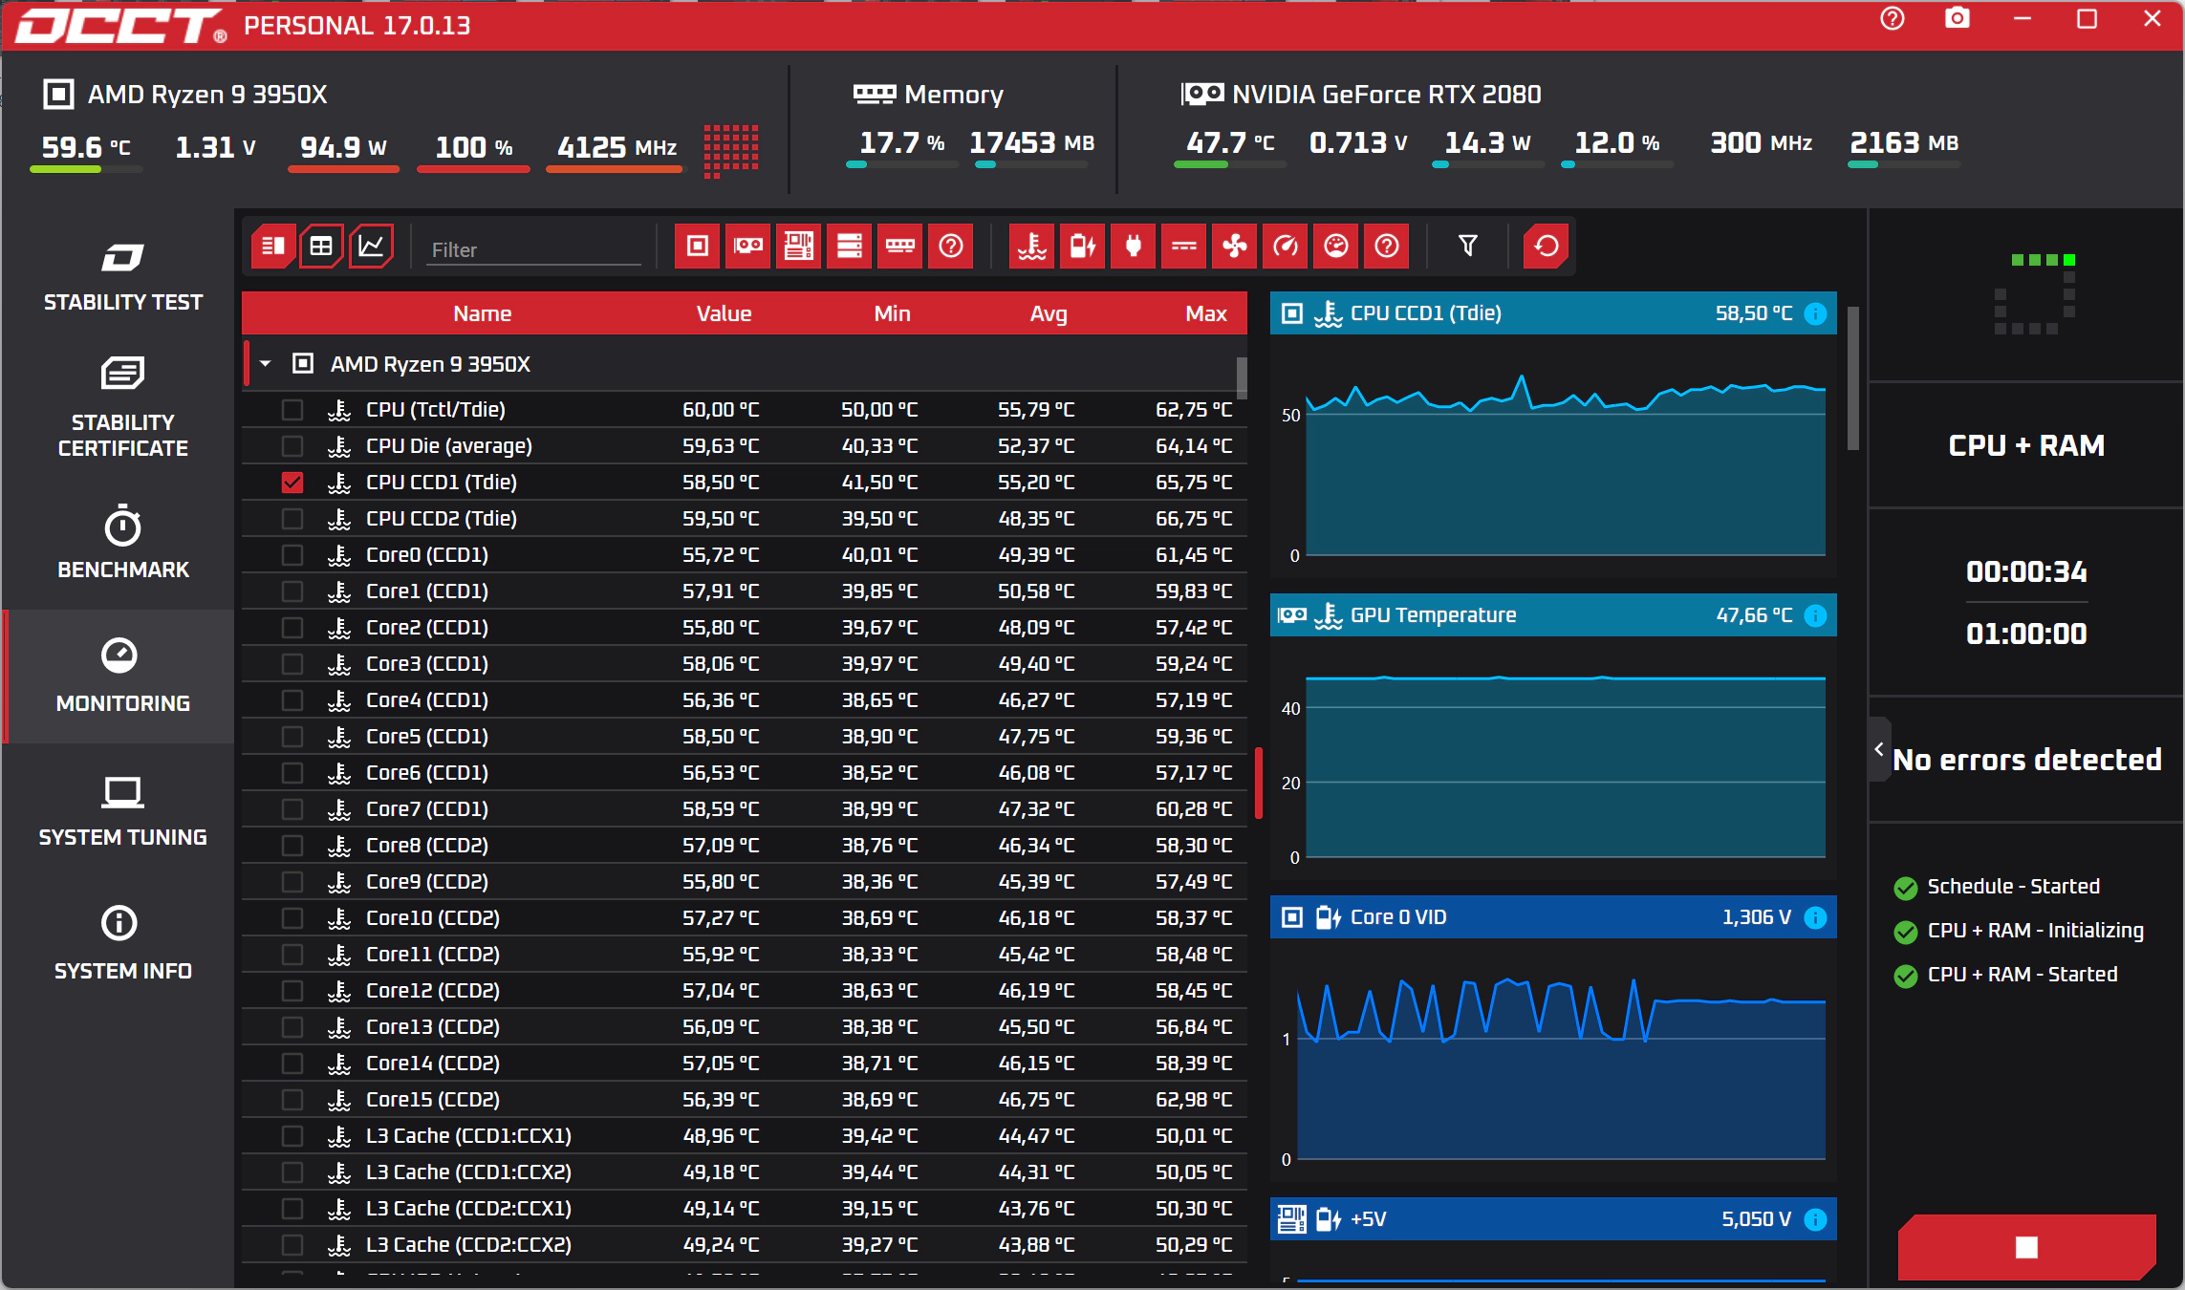Click info icon on GPU Temperature graph
Screen dimensions: 2185x1290
click(x=1815, y=615)
